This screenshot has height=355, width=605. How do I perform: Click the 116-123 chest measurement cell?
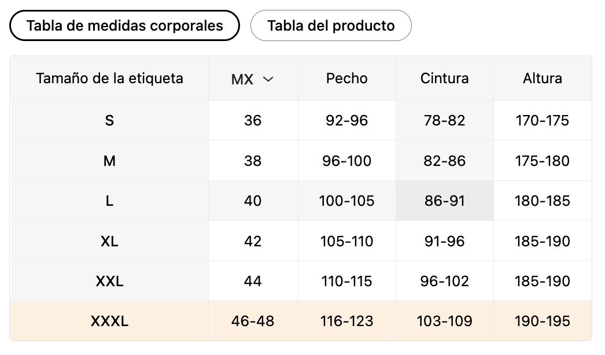(x=347, y=321)
